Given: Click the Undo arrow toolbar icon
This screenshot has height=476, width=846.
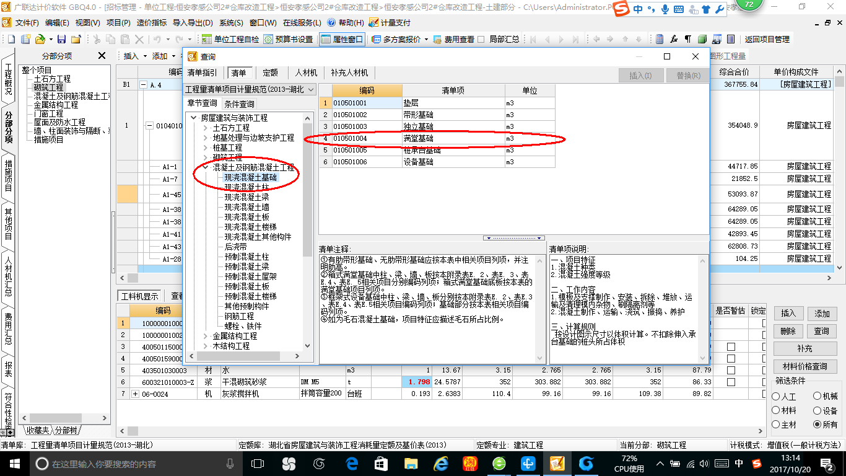Looking at the screenshot, I should pyautogui.click(x=157, y=39).
